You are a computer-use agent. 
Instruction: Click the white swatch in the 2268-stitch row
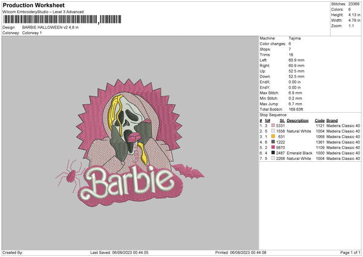click(273, 158)
